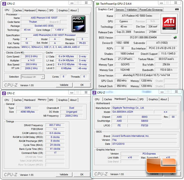Click OK in Memory CPU-Z window
184x180 pixels.
(x=82, y=175)
